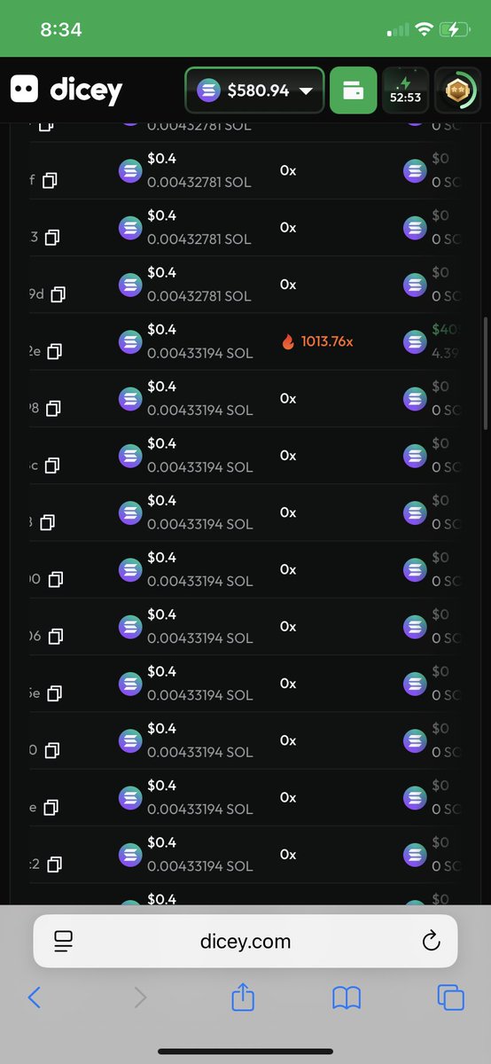Viewport: 491px width, 1064px height.
Task: Click the 1013.76x multiplier
Action: pyautogui.click(x=326, y=341)
